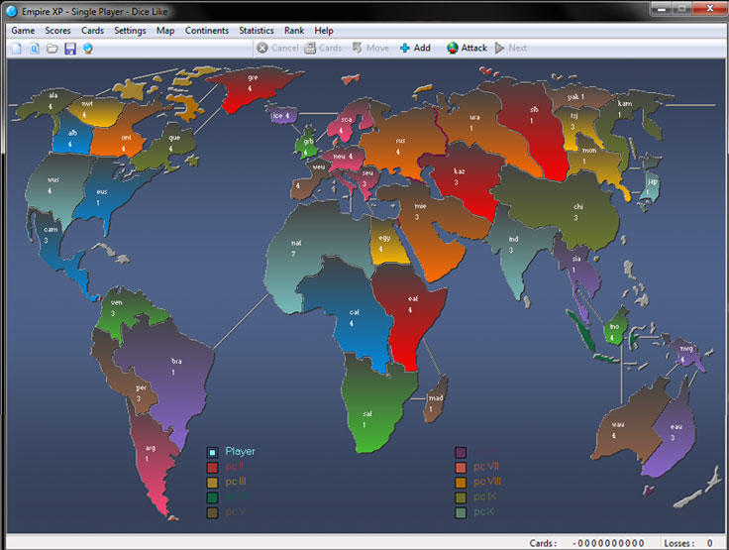This screenshot has width=729, height=550.
Task: Open the Game menu
Action: (x=23, y=31)
